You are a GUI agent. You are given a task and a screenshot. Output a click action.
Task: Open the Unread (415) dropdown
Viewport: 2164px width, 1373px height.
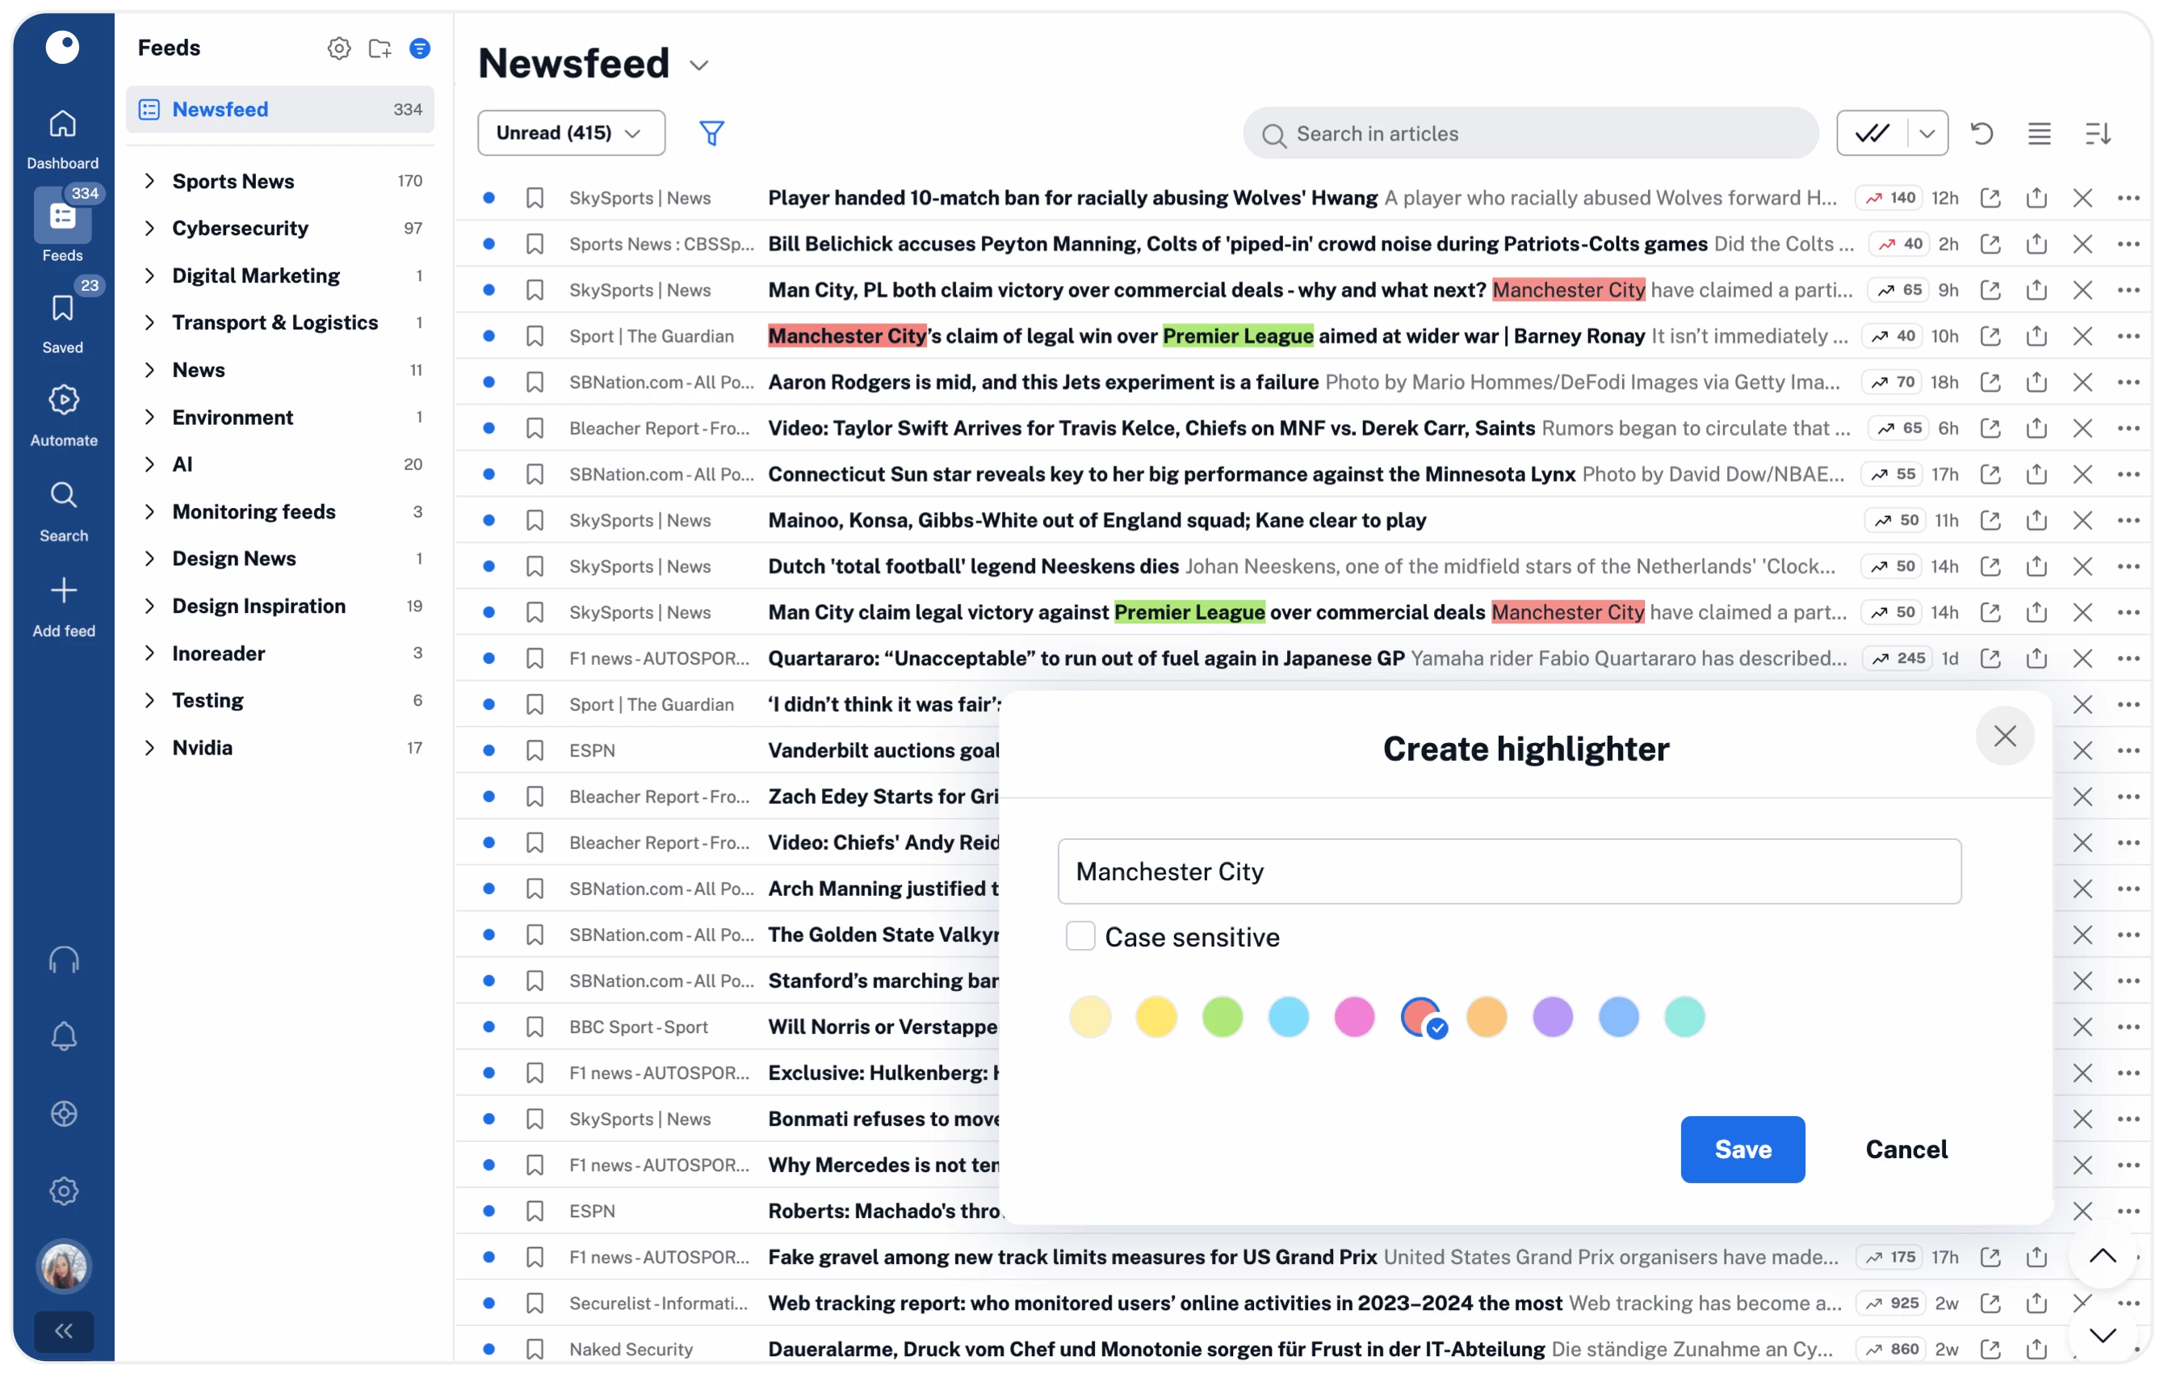point(571,133)
